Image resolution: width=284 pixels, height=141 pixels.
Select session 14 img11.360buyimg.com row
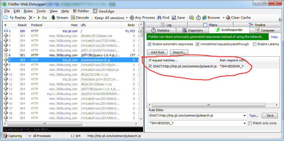71,94
